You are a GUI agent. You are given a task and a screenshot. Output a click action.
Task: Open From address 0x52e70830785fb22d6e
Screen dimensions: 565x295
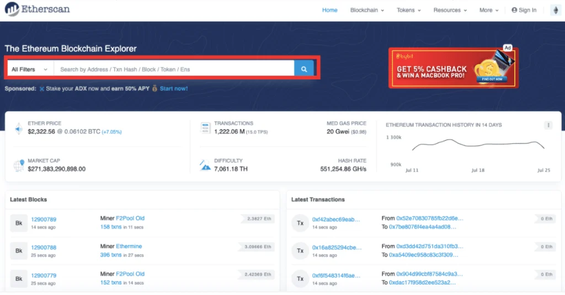pos(430,218)
